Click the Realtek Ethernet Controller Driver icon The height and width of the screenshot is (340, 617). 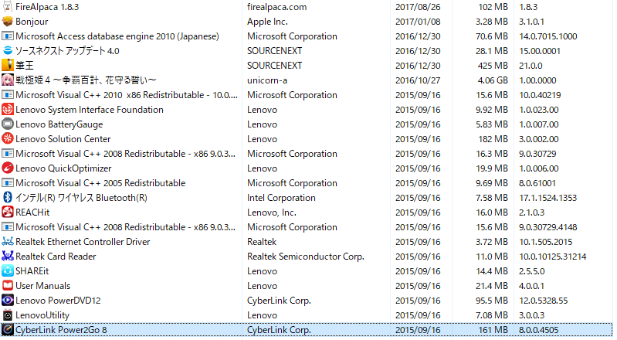pos(8,242)
